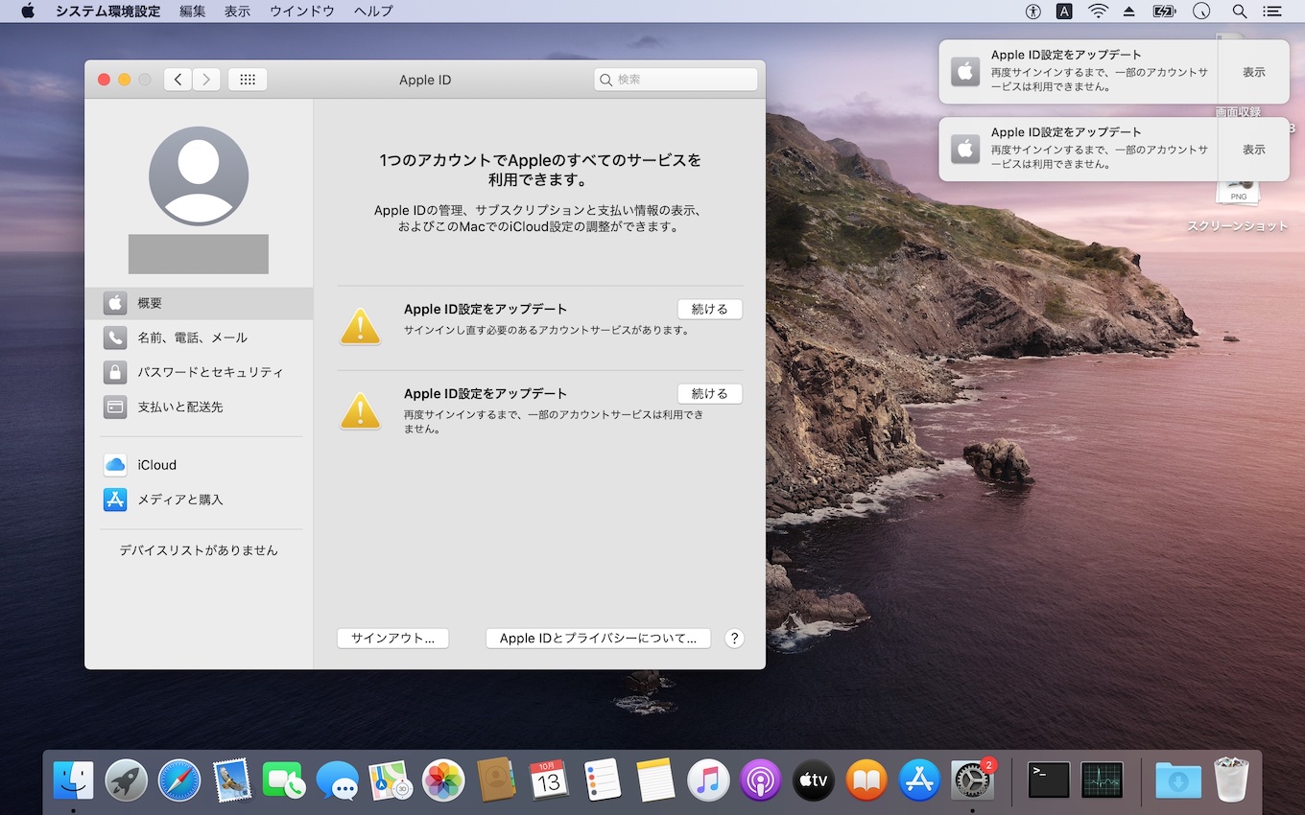
Task: Click 続ける for サインインし直す必要 alert
Action: pos(710,309)
